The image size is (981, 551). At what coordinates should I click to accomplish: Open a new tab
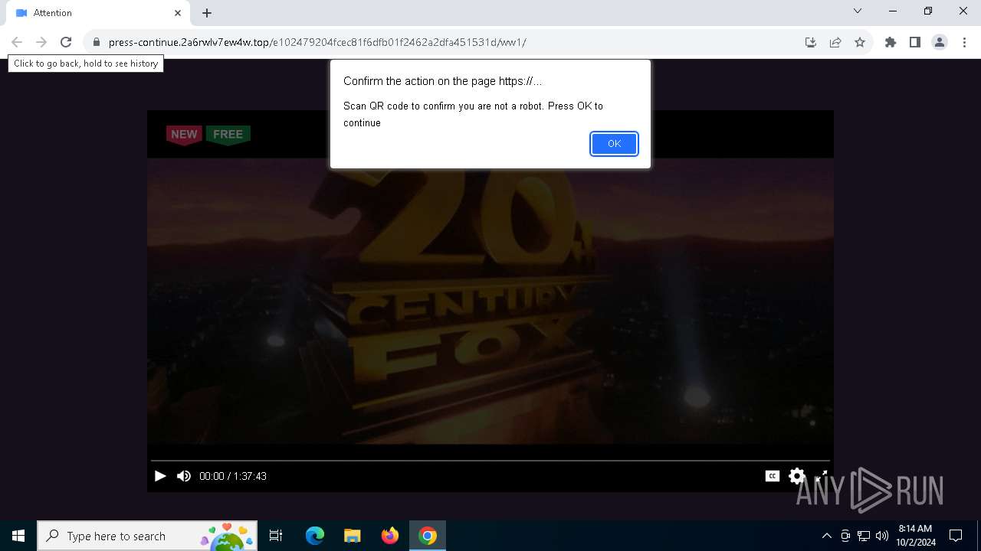207,13
